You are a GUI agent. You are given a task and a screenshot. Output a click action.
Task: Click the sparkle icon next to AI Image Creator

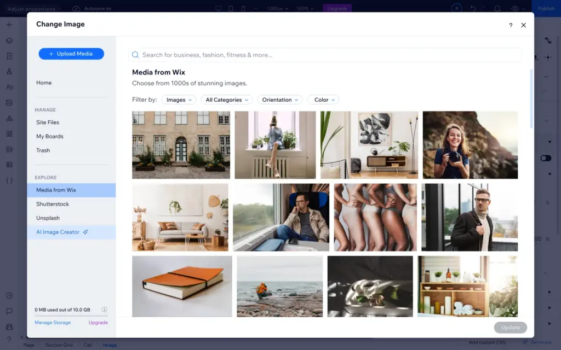85,232
